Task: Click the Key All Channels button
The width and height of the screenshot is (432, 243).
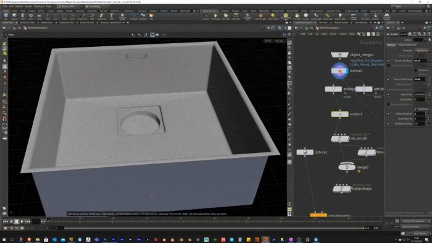Action: click(411, 227)
